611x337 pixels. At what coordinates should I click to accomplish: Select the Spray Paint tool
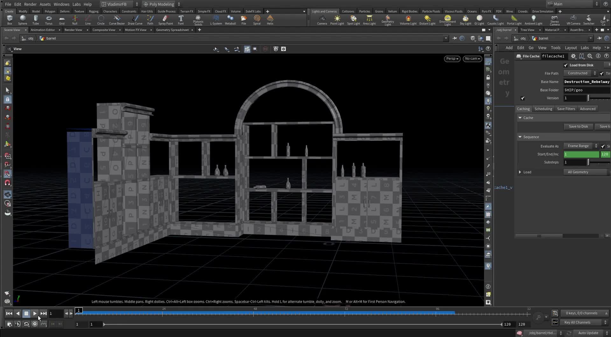pyautogui.click(x=165, y=20)
